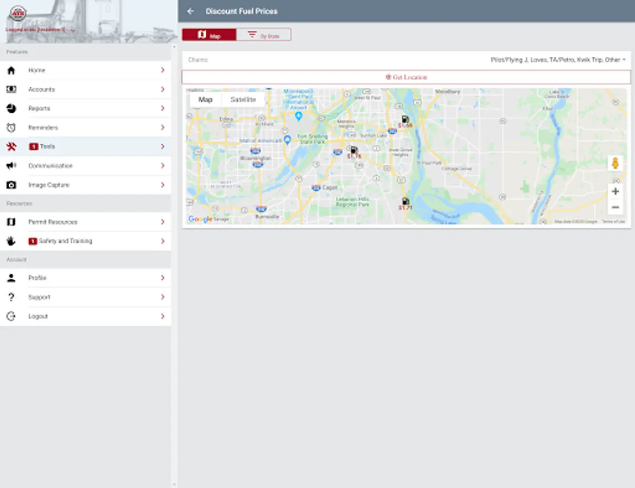This screenshot has width=635, height=488.
Task: Expand the Tools menu chevron
Action: coord(162,146)
